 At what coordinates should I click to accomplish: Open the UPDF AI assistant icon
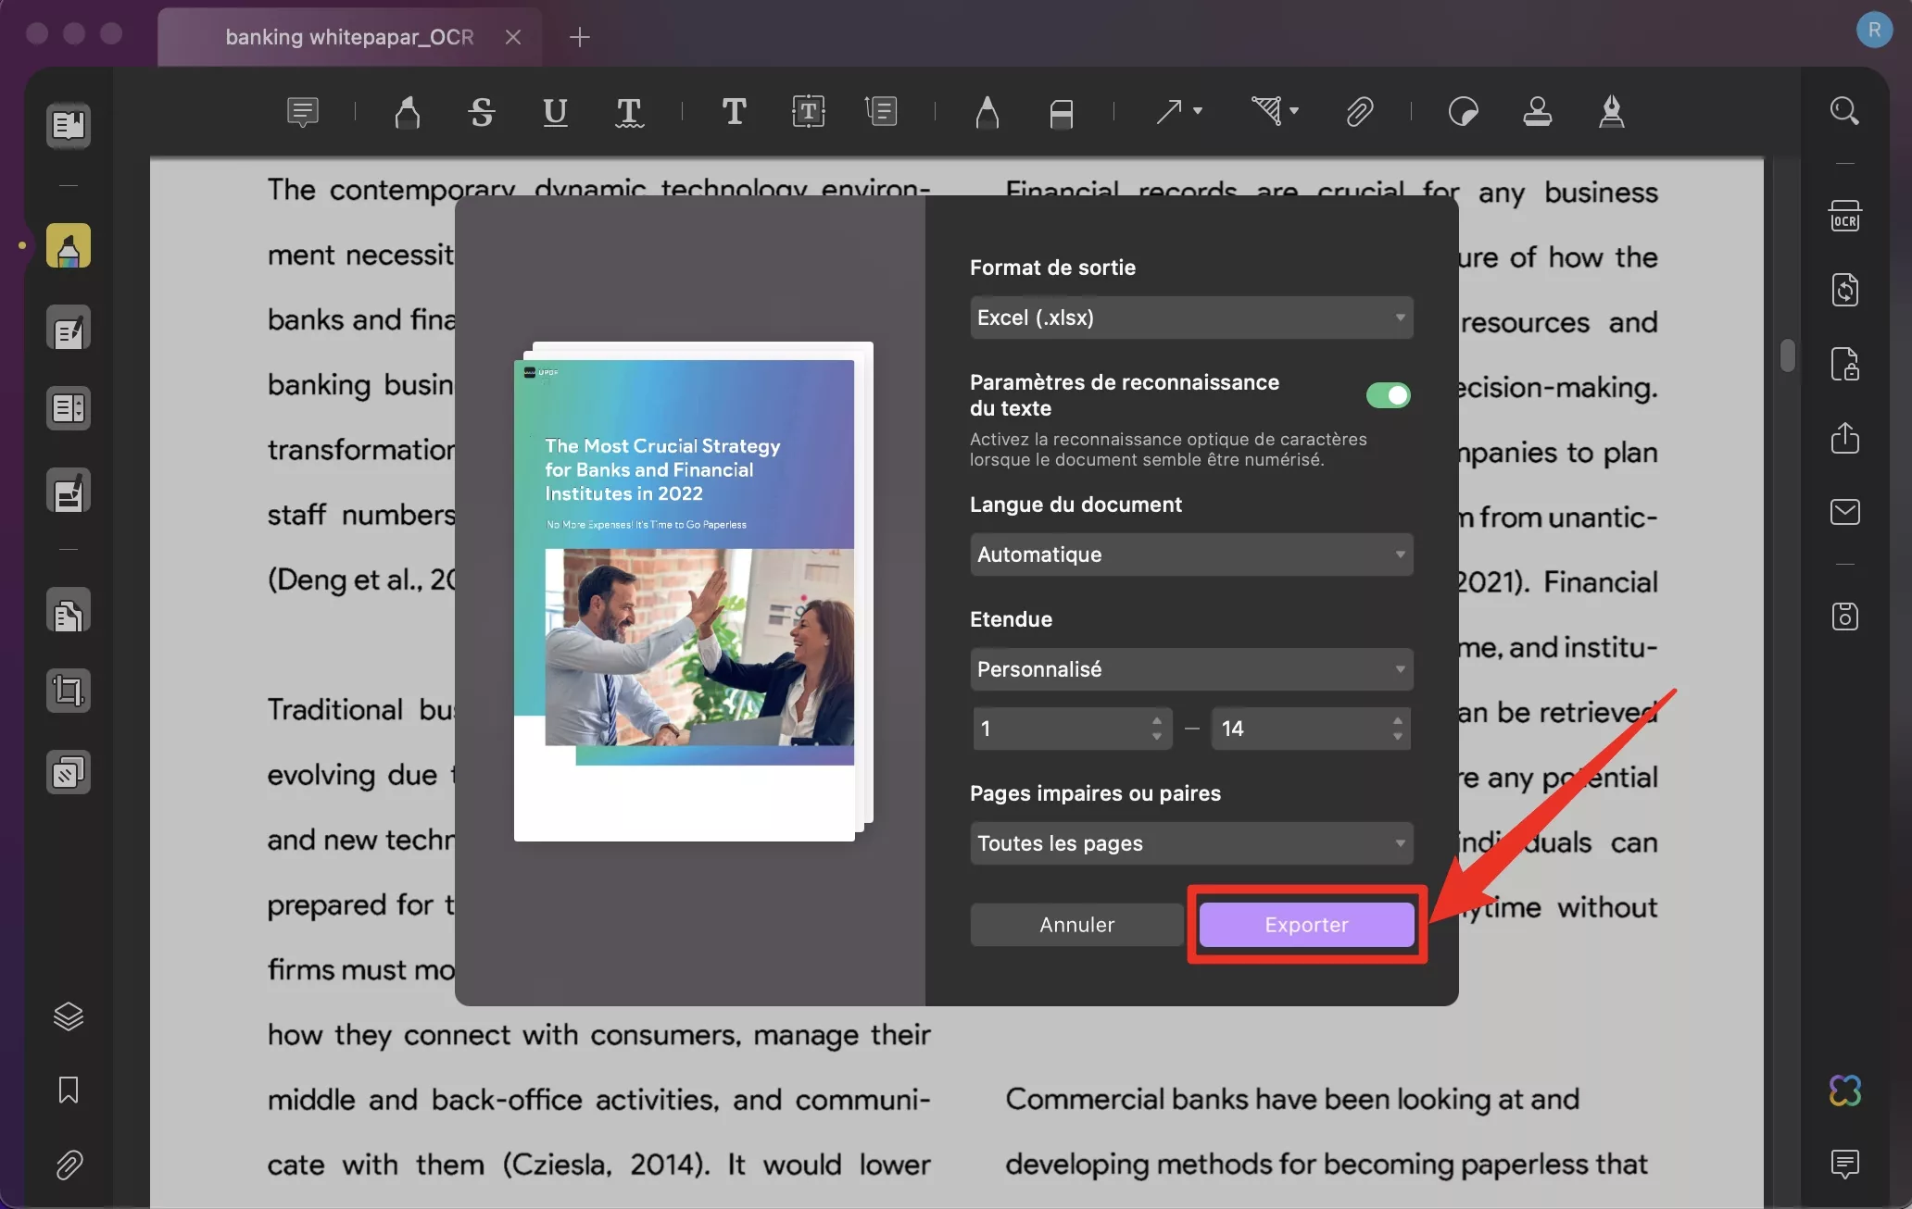tap(1844, 1091)
